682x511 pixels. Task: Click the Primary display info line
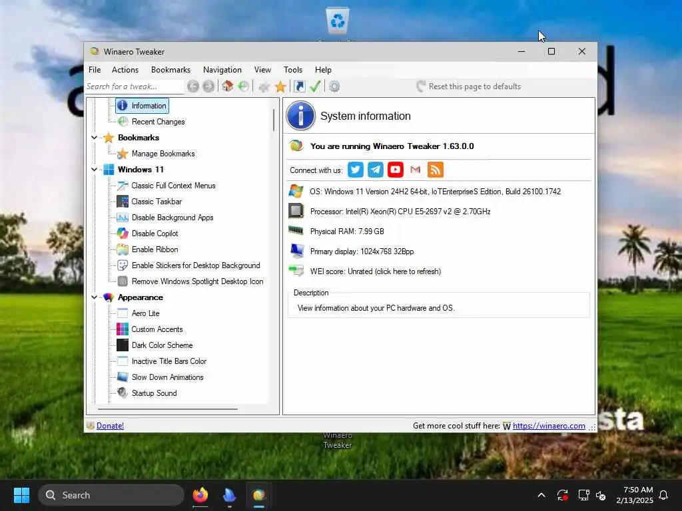362,252
